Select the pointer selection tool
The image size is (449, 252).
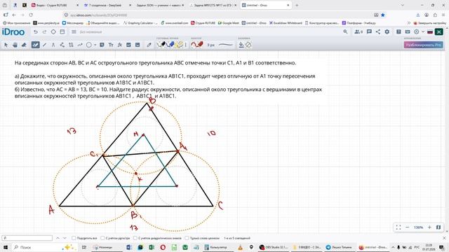pyautogui.click(x=6, y=45)
